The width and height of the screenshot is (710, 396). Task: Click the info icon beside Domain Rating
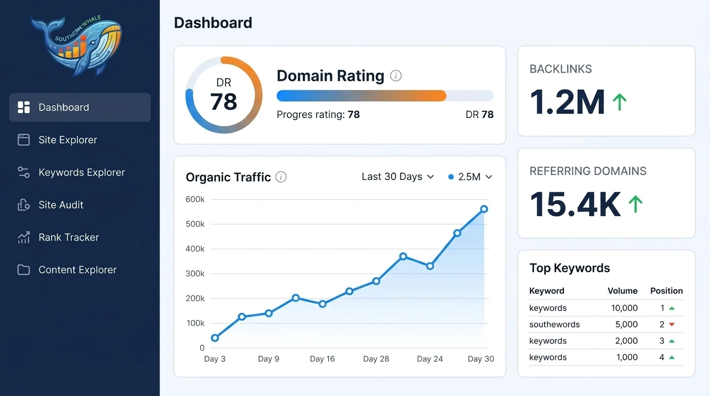point(396,76)
